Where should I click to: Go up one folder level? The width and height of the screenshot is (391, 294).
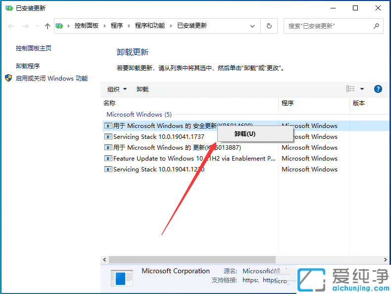pyautogui.click(x=48, y=26)
